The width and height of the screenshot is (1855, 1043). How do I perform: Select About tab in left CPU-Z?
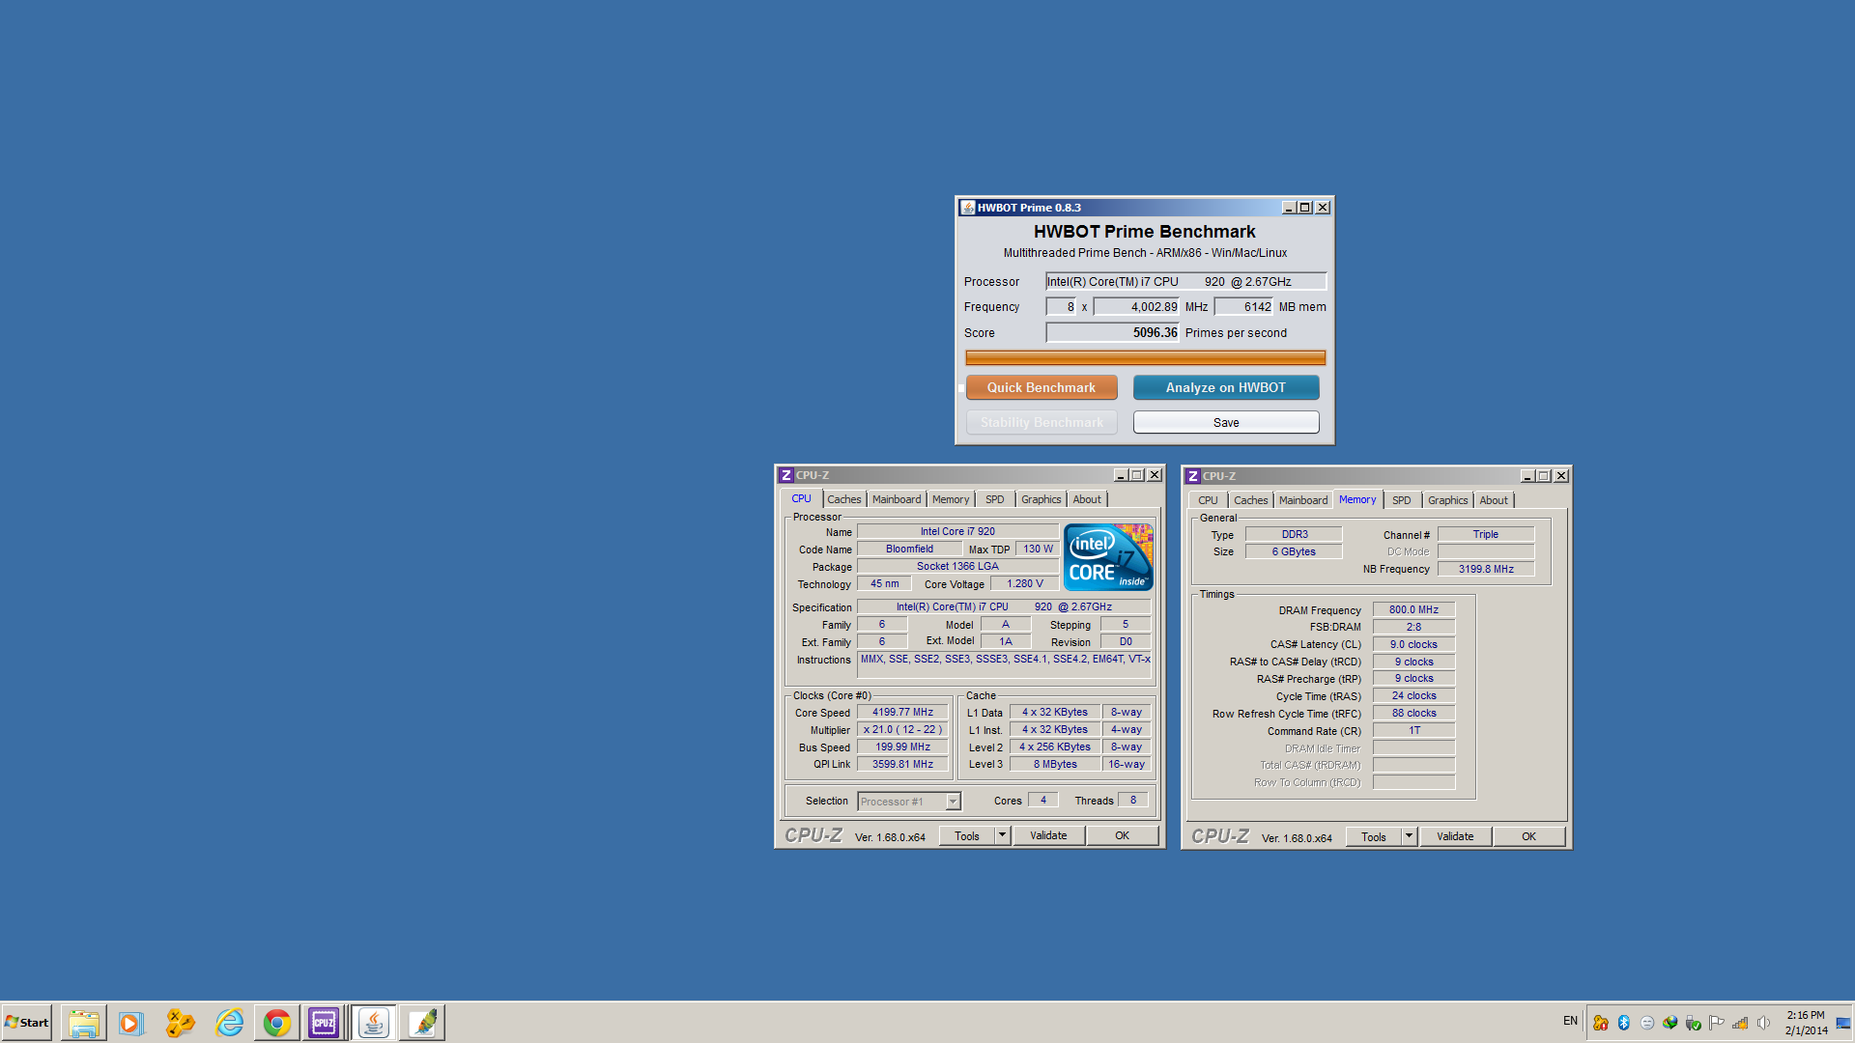pyautogui.click(x=1087, y=499)
